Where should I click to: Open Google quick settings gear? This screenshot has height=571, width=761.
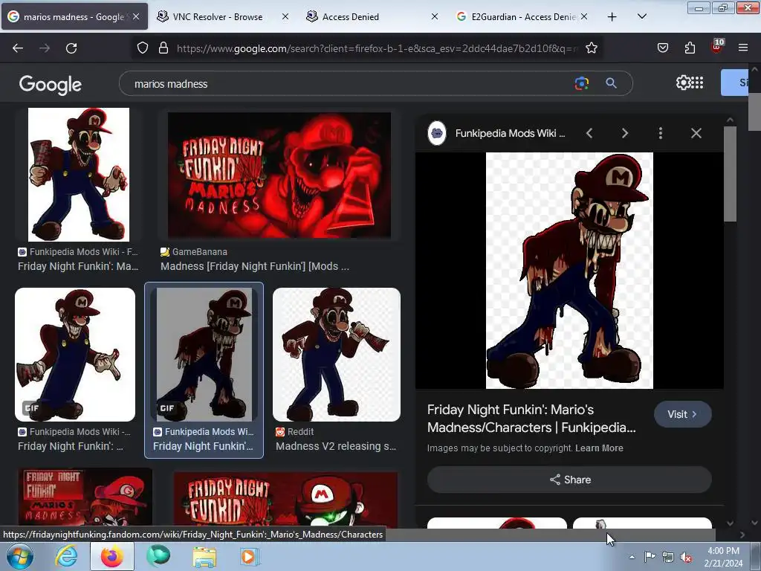click(683, 83)
